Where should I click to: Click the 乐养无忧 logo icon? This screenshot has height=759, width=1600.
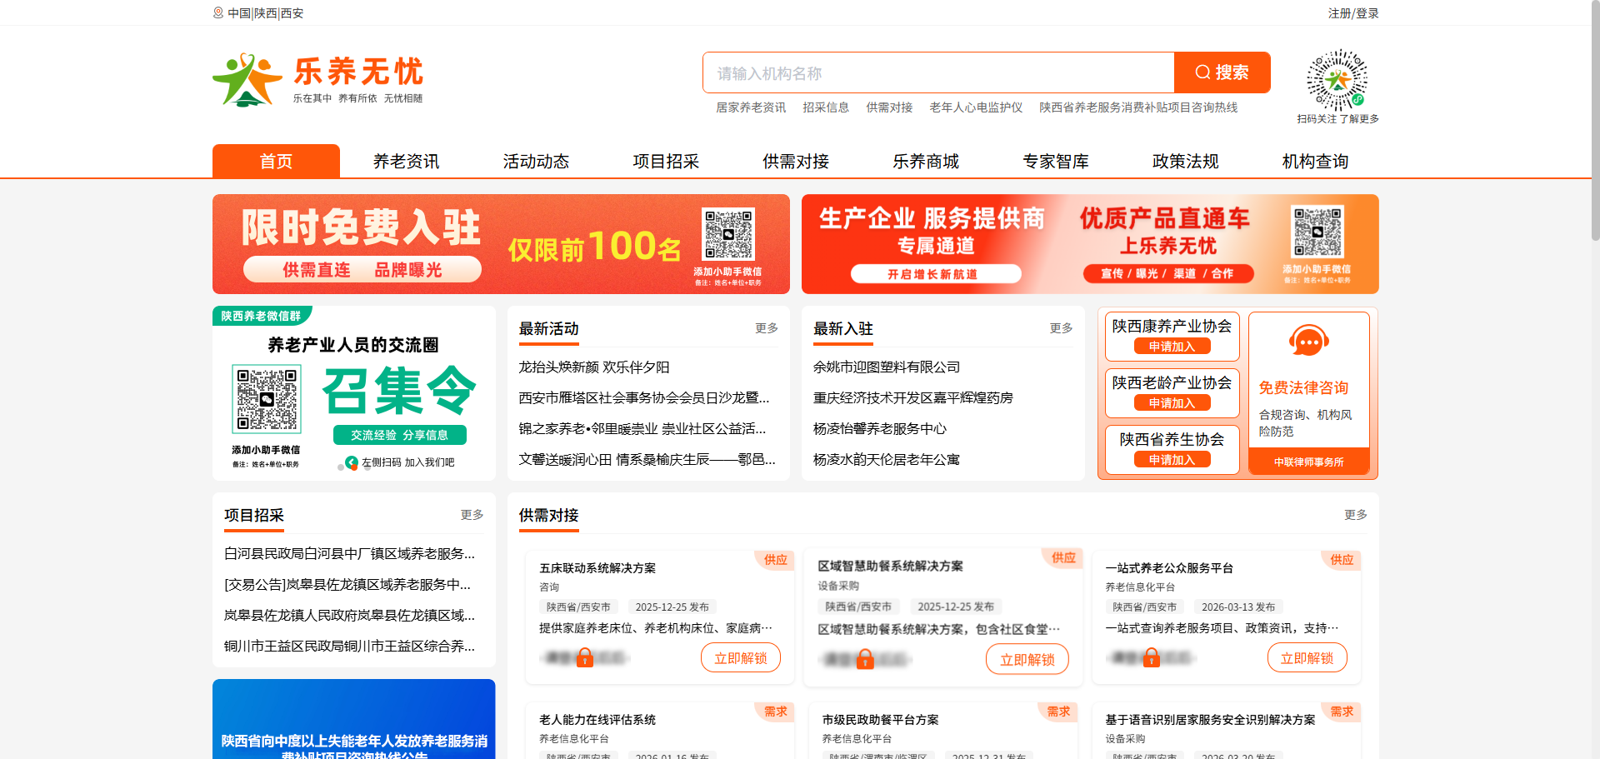click(247, 80)
